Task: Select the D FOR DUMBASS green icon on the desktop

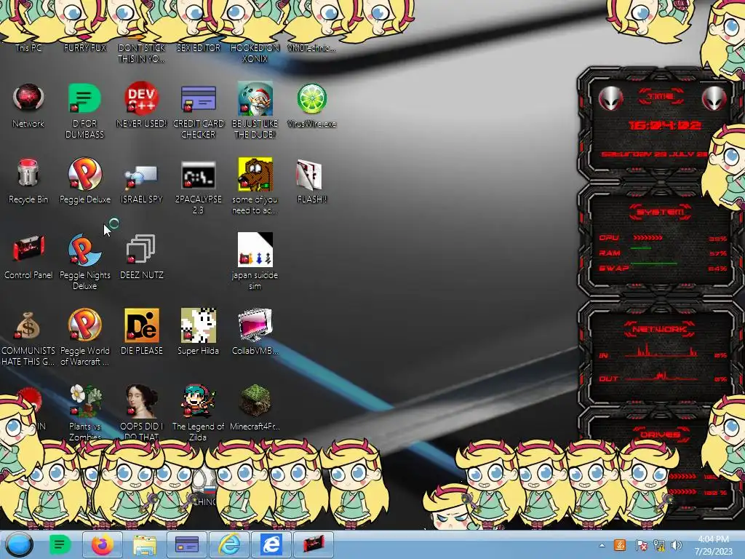Action: (x=84, y=110)
